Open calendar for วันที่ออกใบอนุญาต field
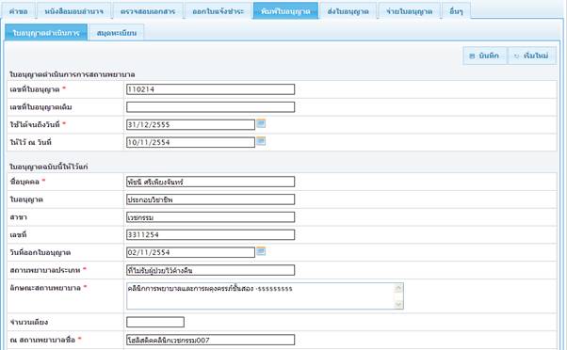This screenshot has height=350, width=567. pyautogui.click(x=261, y=251)
